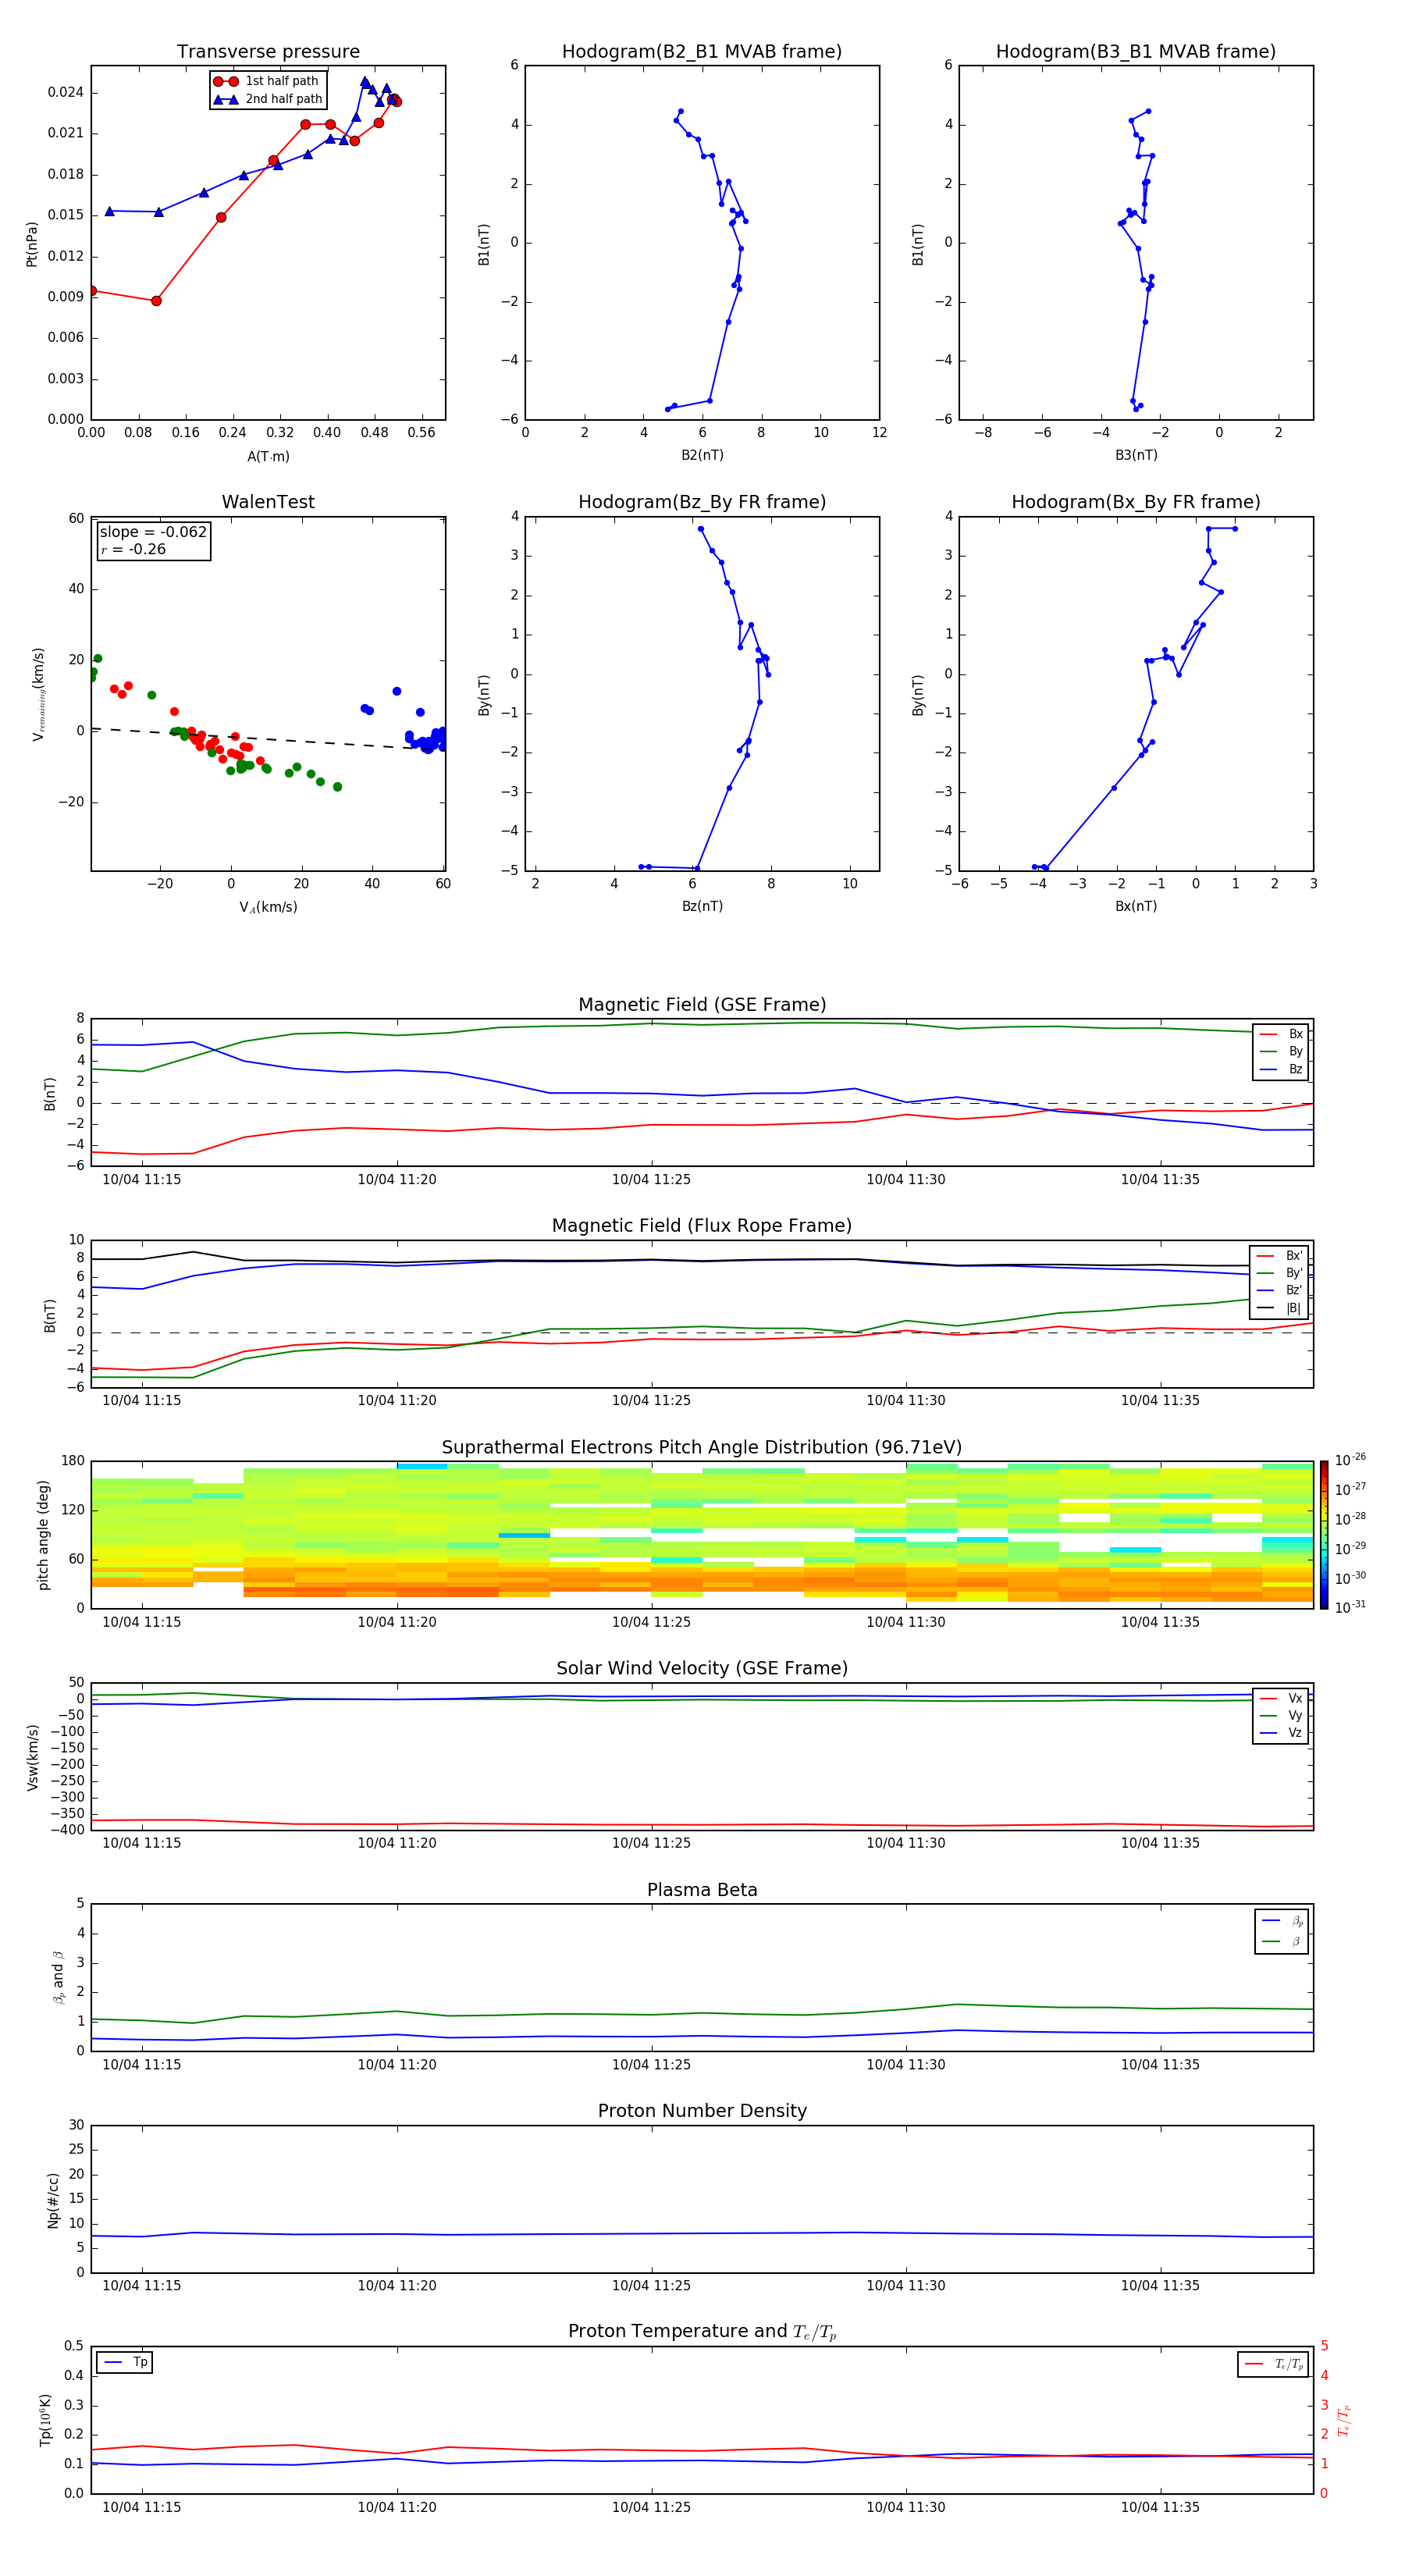This screenshot has height=2576, width=1405.
Task: Click the 'Bz(nT)' x-axis label
Action: tap(702, 907)
